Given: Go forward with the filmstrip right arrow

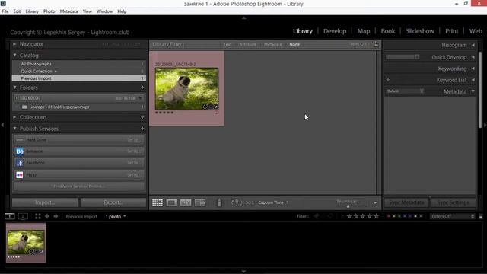Looking at the screenshot, I should [x=56, y=216].
